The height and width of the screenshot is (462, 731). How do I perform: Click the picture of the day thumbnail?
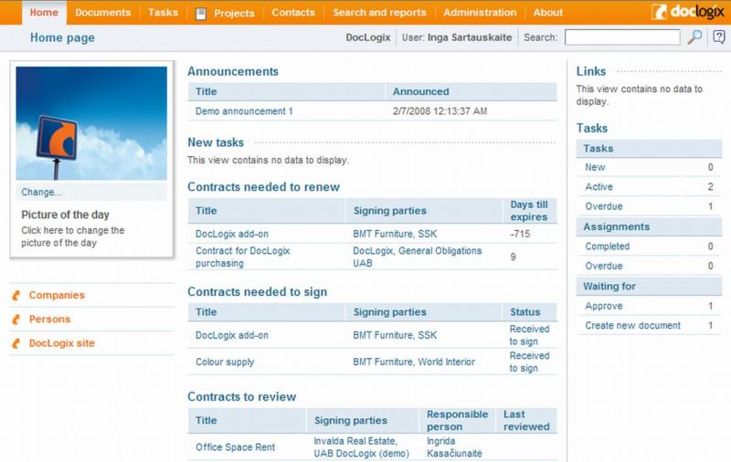point(91,123)
